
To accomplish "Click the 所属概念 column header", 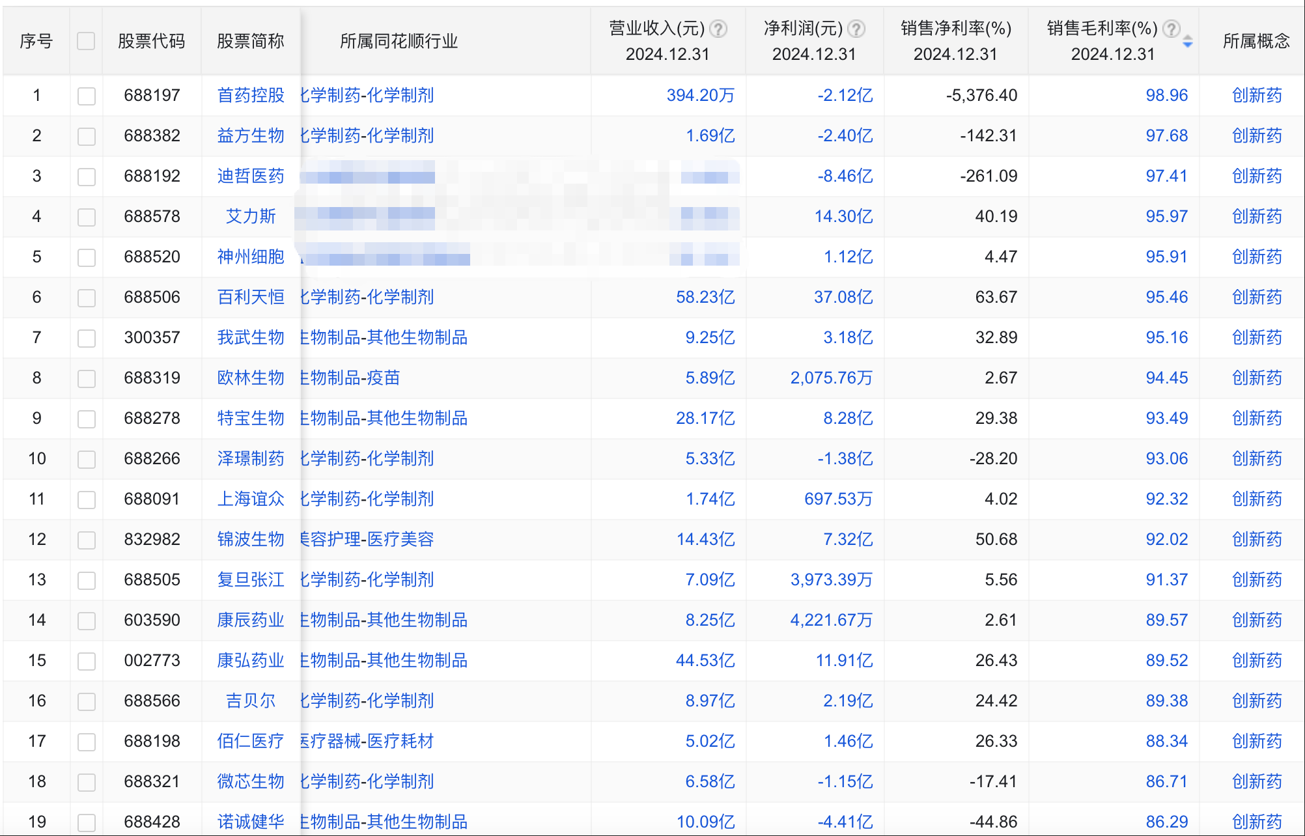I will point(1256,41).
